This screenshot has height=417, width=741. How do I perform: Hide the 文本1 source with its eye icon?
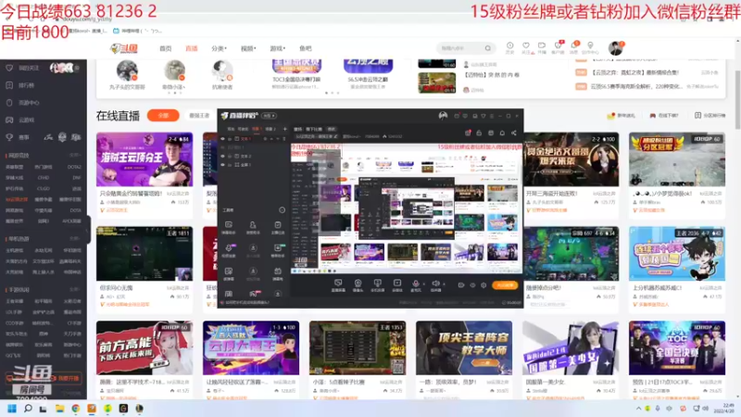tap(222, 139)
